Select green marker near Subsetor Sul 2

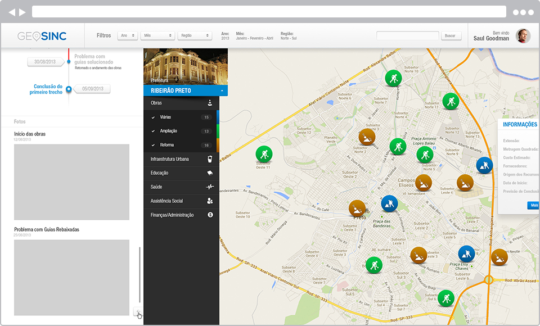[374, 265]
